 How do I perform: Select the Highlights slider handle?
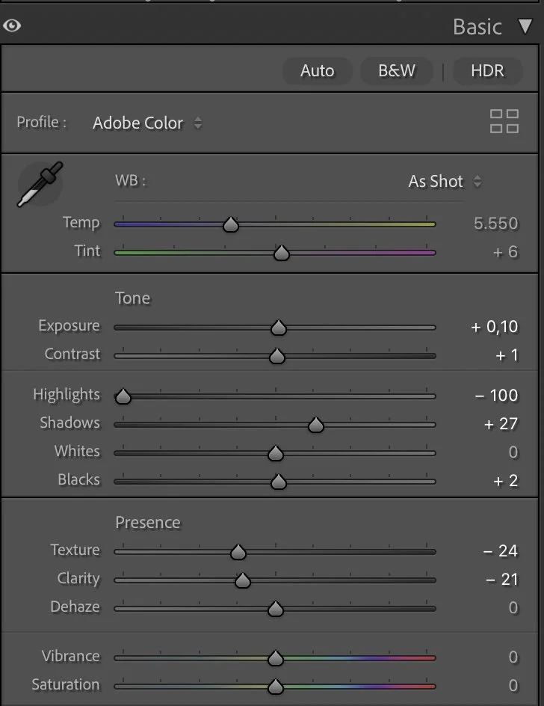tap(123, 396)
